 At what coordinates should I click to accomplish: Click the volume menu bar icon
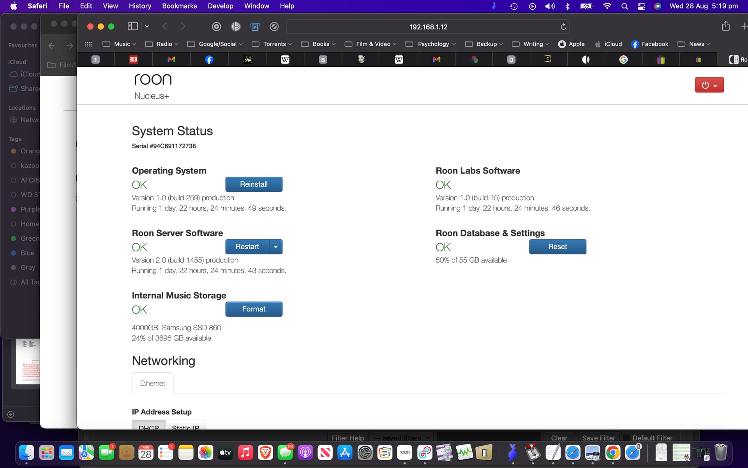550,6
